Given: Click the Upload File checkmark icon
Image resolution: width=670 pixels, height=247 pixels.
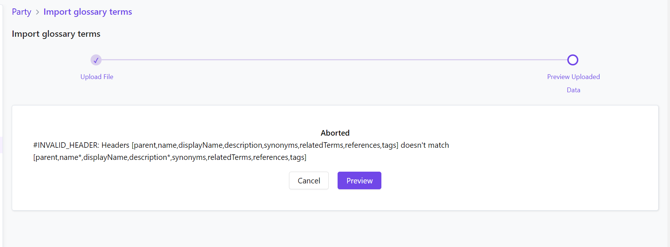Looking at the screenshot, I should pyautogui.click(x=96, y=60).
